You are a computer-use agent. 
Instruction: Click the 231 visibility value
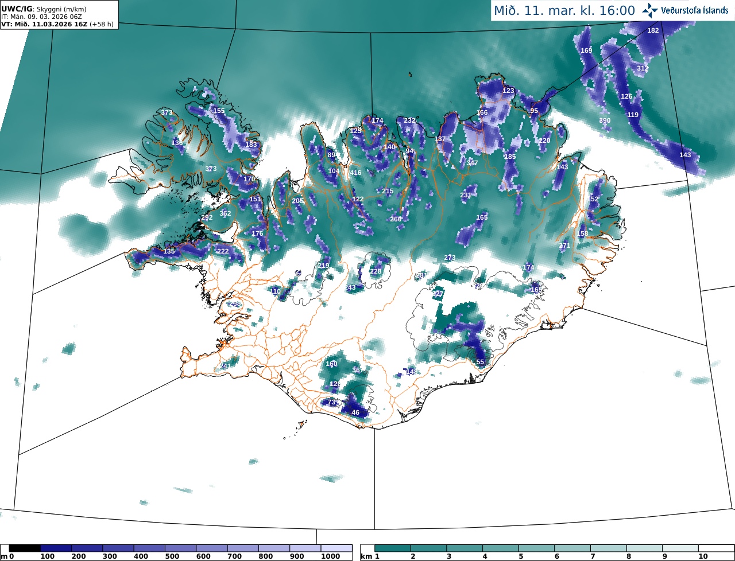click(x=466, y=195)
